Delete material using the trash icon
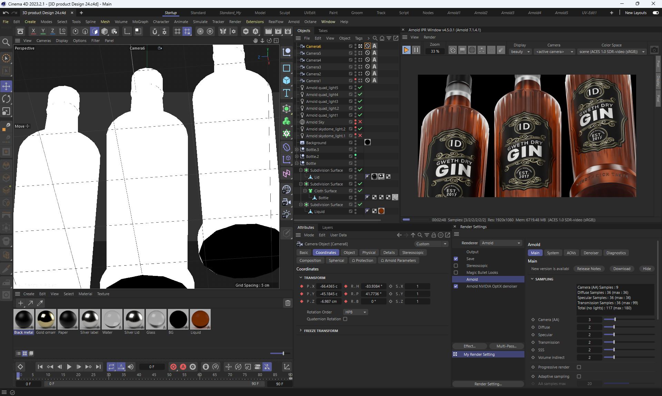Viewport: 662px width, 396px height. tap(288, 303)
